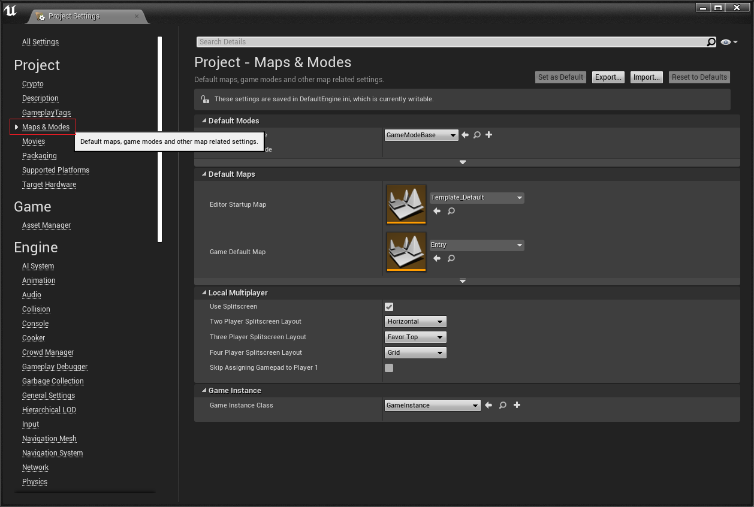This screenshot has height=507, width=754.
Task: Open Physics settings
Action: point(35,482)
